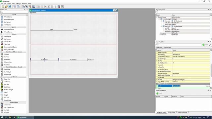Select the Push Button widget in Widget Box

[7, 36]
